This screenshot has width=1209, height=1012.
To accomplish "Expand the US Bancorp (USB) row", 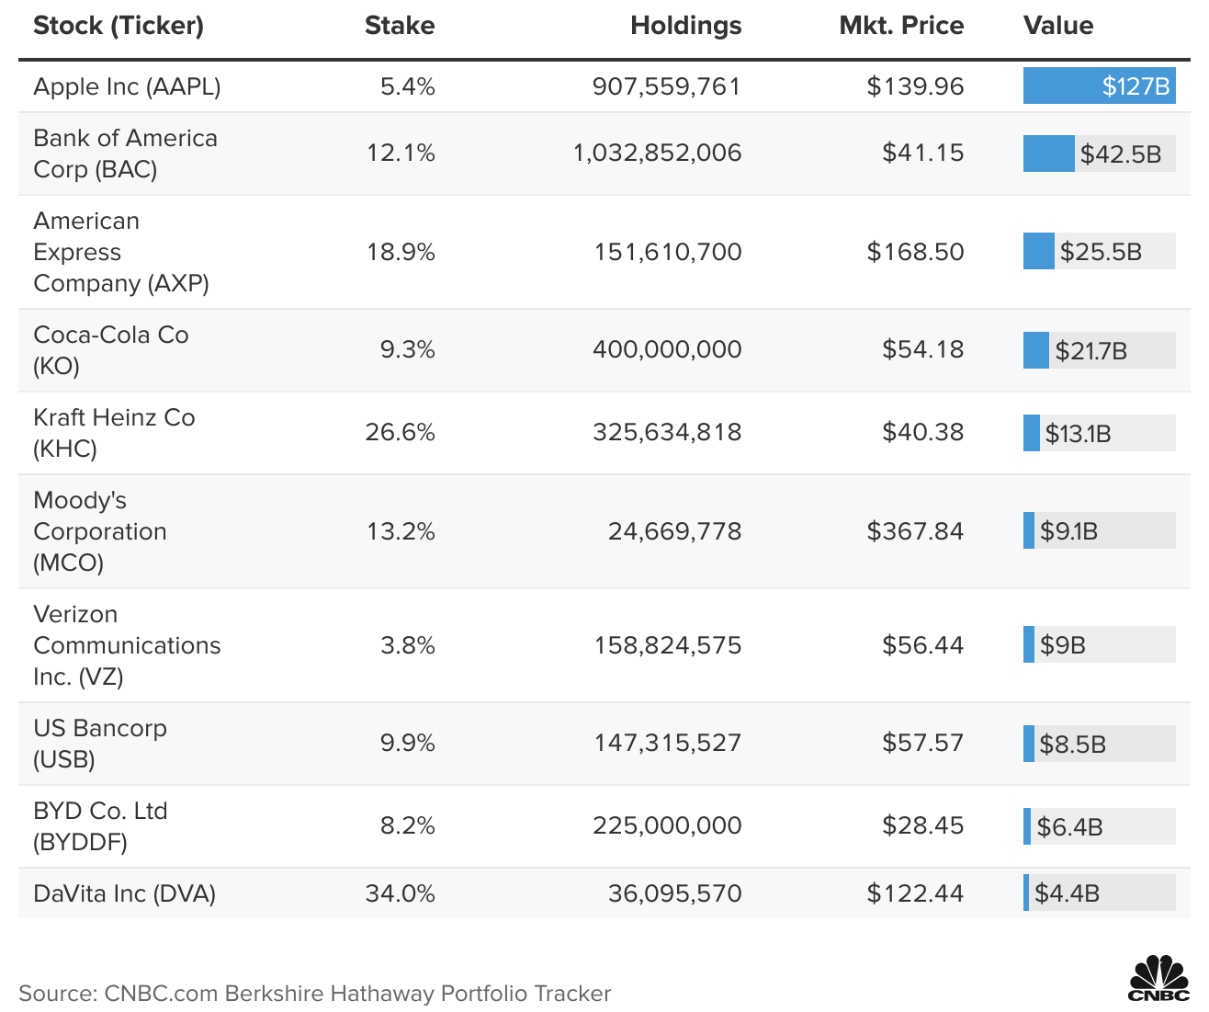I will [100, 743].
